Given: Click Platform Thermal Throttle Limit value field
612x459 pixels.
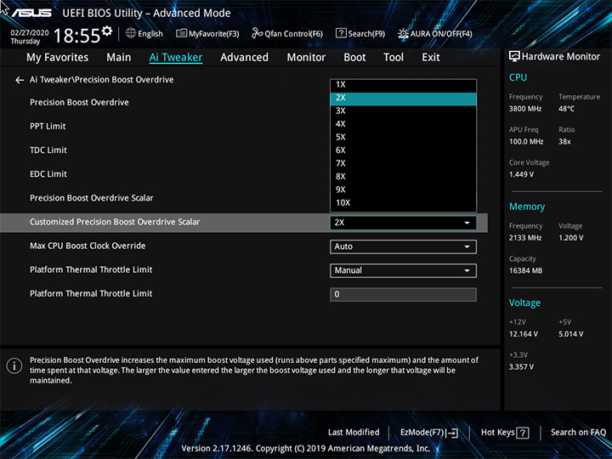Looking at the screenshot, I should click(x=403, y=295).
